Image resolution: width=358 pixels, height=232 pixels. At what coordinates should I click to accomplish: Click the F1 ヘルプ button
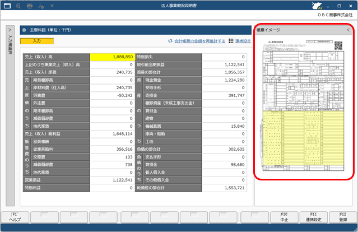(x=15, y=217)
